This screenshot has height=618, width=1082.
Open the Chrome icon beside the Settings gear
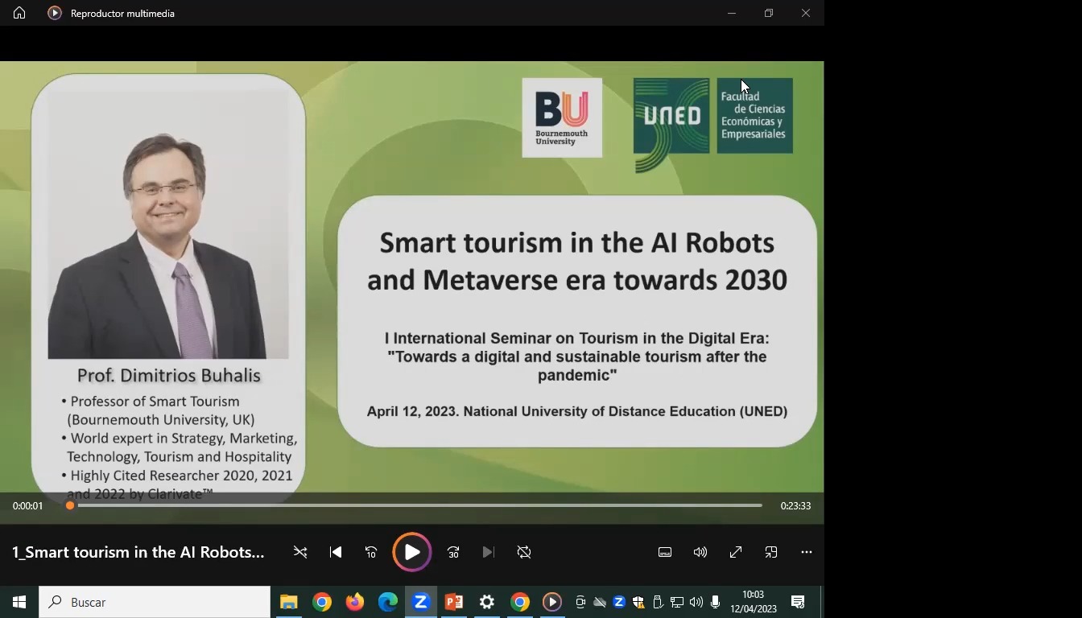(x=520, y=602)
